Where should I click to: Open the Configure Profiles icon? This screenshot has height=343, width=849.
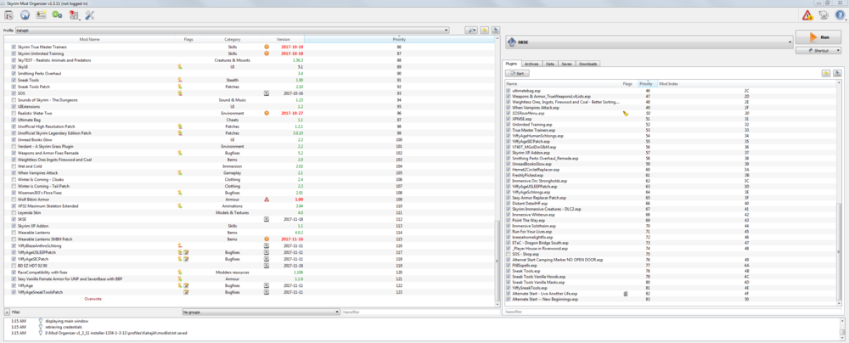coord(41,14)
